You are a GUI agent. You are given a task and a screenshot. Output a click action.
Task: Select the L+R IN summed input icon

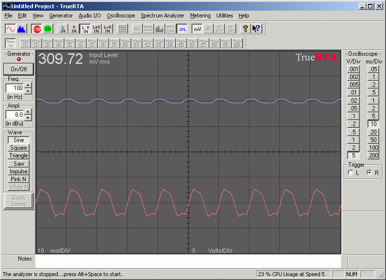pos(96,29)
